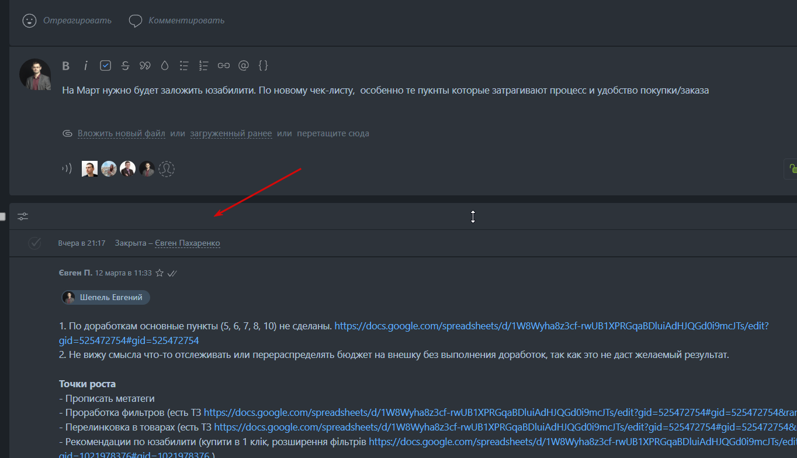
Task: Star the comment from Євген П.
Action: [x=160, y=273]
